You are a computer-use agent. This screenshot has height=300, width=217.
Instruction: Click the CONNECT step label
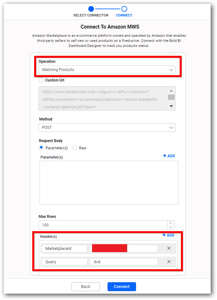tap(124, 15)
